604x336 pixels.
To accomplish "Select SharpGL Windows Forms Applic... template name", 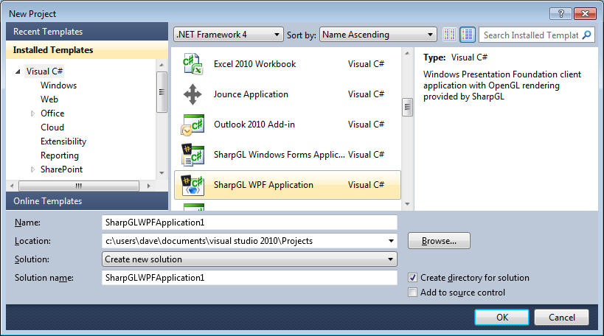I will tap(280, 155).
